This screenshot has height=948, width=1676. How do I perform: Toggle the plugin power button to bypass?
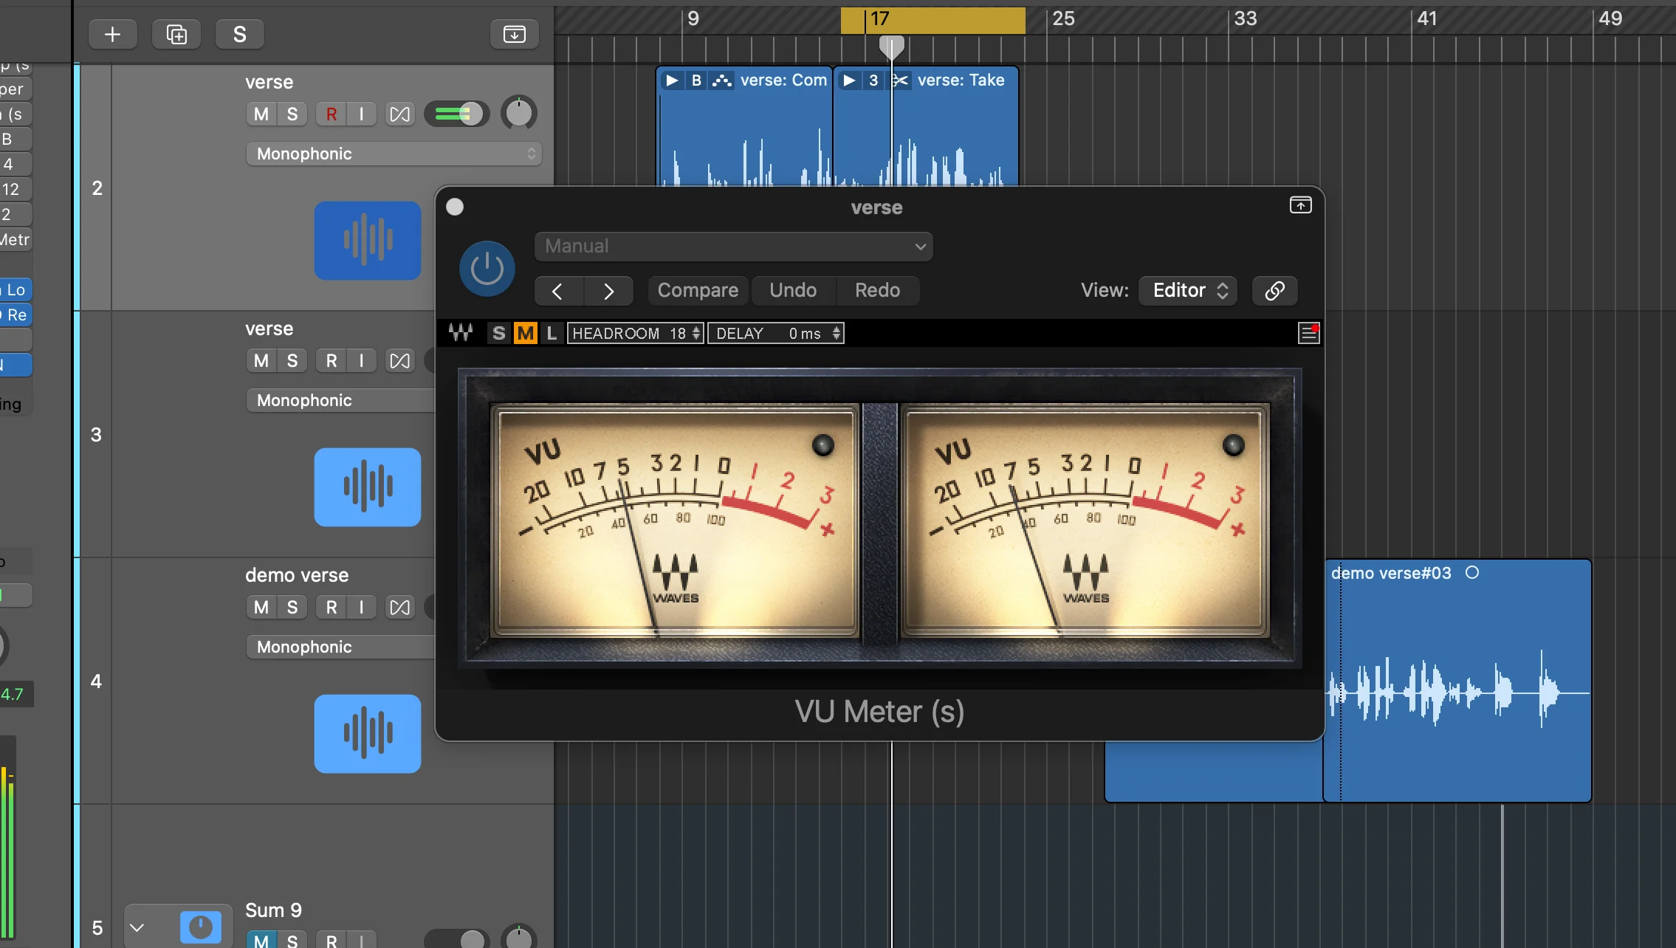[486, 268]
